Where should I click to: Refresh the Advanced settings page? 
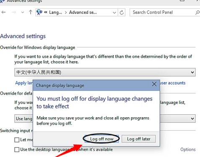point(122,13)
